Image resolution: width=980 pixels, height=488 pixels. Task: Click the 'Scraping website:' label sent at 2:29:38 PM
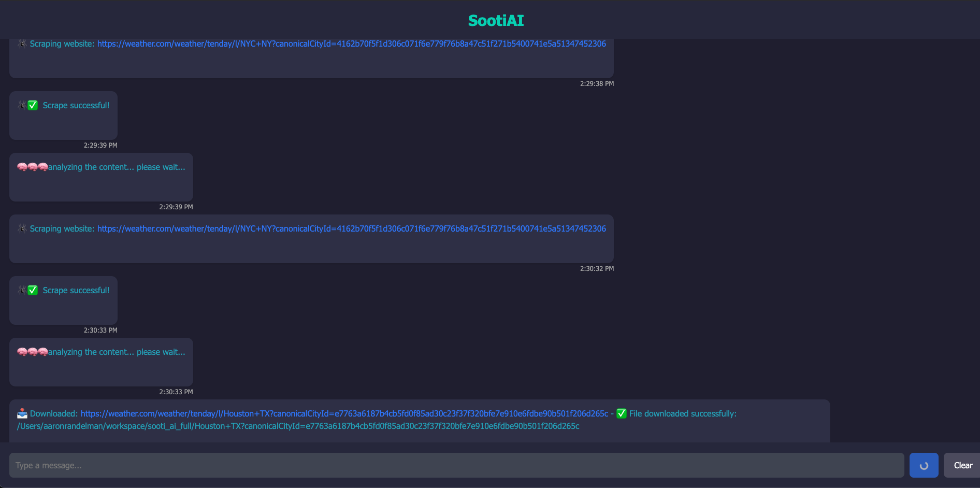pos(62,44)
